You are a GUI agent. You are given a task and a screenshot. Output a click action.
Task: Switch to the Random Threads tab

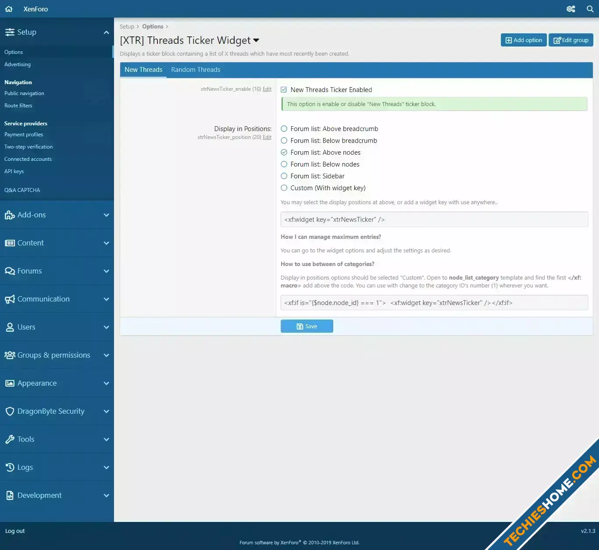click(196, 70)
